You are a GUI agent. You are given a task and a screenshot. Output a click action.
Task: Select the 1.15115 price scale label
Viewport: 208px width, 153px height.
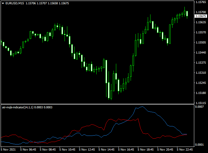pyautogui.click(x=201, y=103)
